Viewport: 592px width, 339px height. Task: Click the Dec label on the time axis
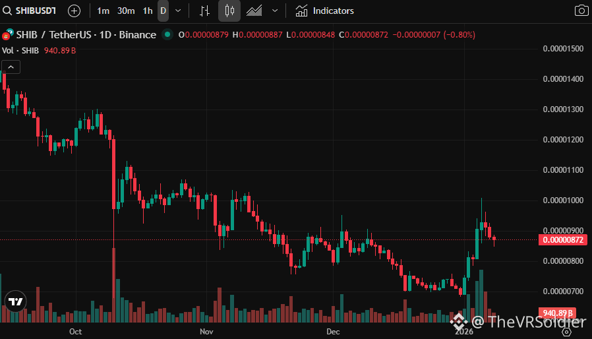333,332
